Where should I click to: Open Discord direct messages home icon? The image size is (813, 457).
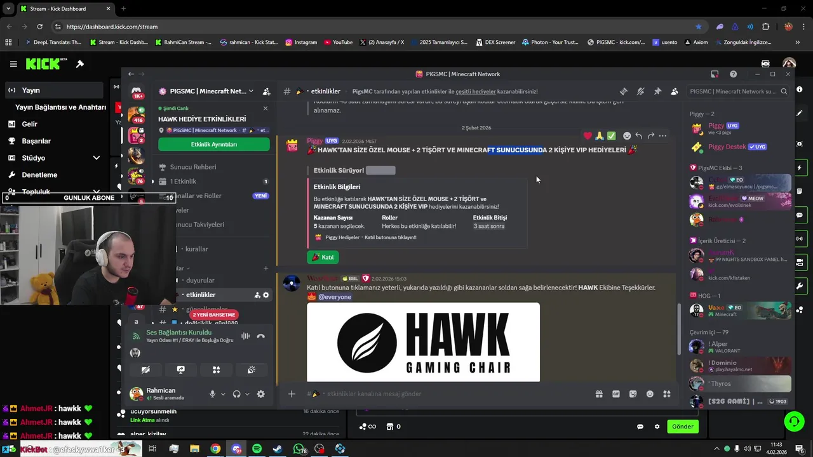pyautogui.click(x=137, y=92)
